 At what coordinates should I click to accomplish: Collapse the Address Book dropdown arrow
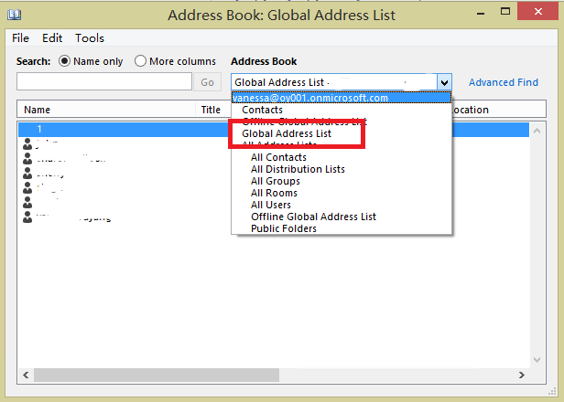(x=444, y=82)
